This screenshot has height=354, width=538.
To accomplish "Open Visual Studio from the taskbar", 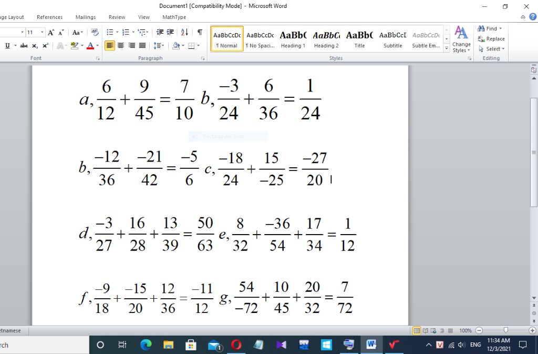I will (x=281, y=345).
